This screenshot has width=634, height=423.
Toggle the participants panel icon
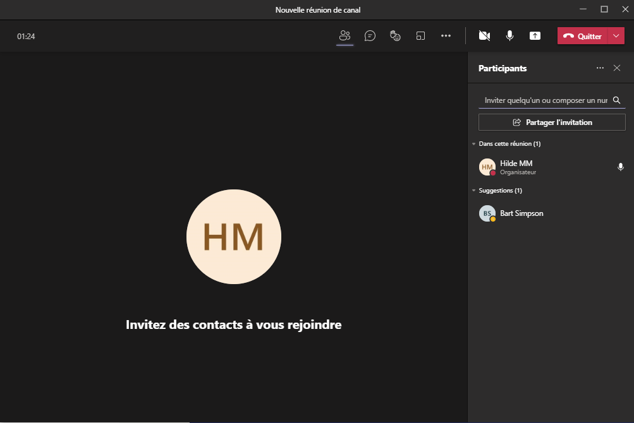point(344,36)
